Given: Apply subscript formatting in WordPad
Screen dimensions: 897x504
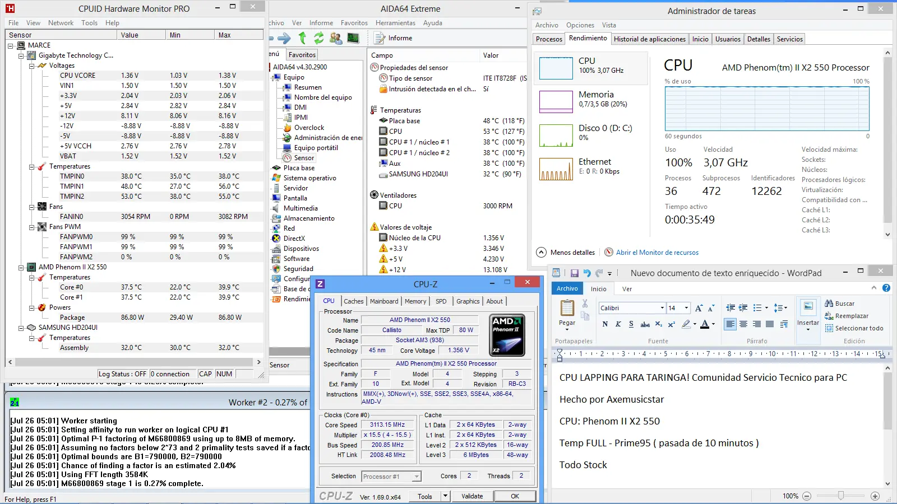Looking at the screenshot, I should tap(659, 324).
